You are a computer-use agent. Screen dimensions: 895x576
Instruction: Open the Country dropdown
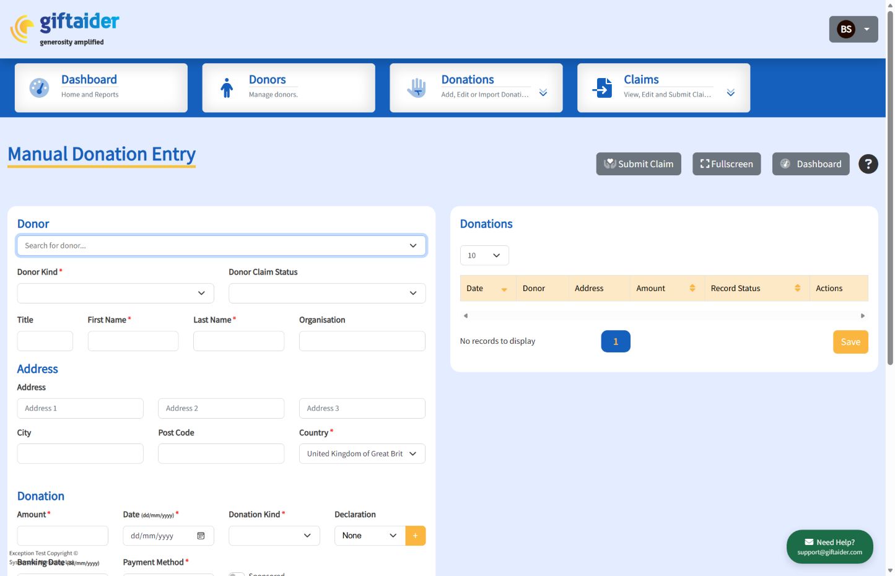(x=362, y=453)
